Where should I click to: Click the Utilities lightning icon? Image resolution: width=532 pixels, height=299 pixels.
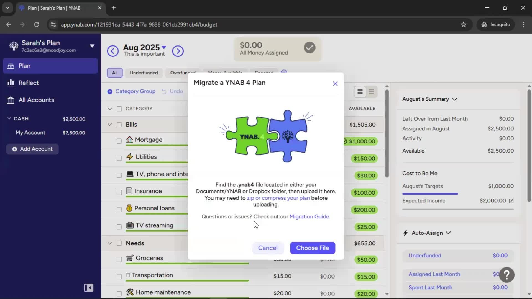pos(130,157)
